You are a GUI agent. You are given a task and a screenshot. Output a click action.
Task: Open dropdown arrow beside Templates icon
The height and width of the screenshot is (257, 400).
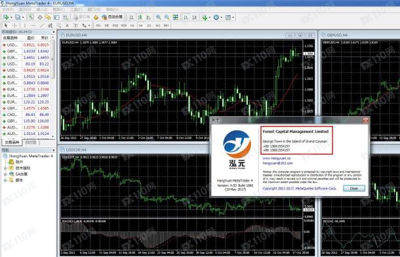click(233, 17)
